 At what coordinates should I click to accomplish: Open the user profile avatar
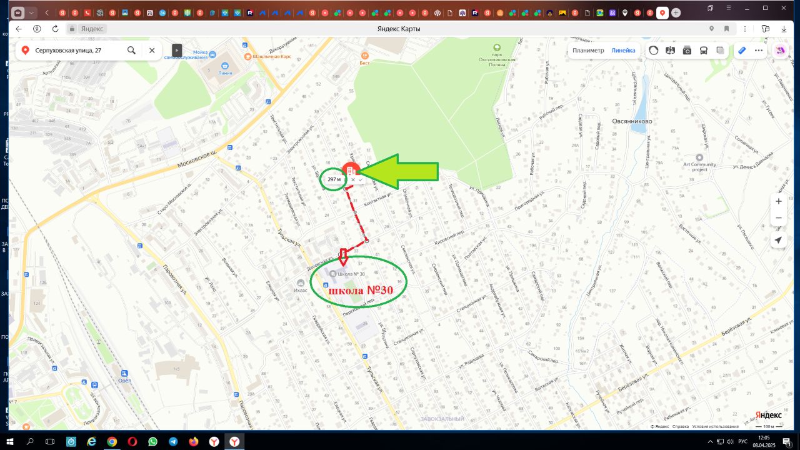781,51
